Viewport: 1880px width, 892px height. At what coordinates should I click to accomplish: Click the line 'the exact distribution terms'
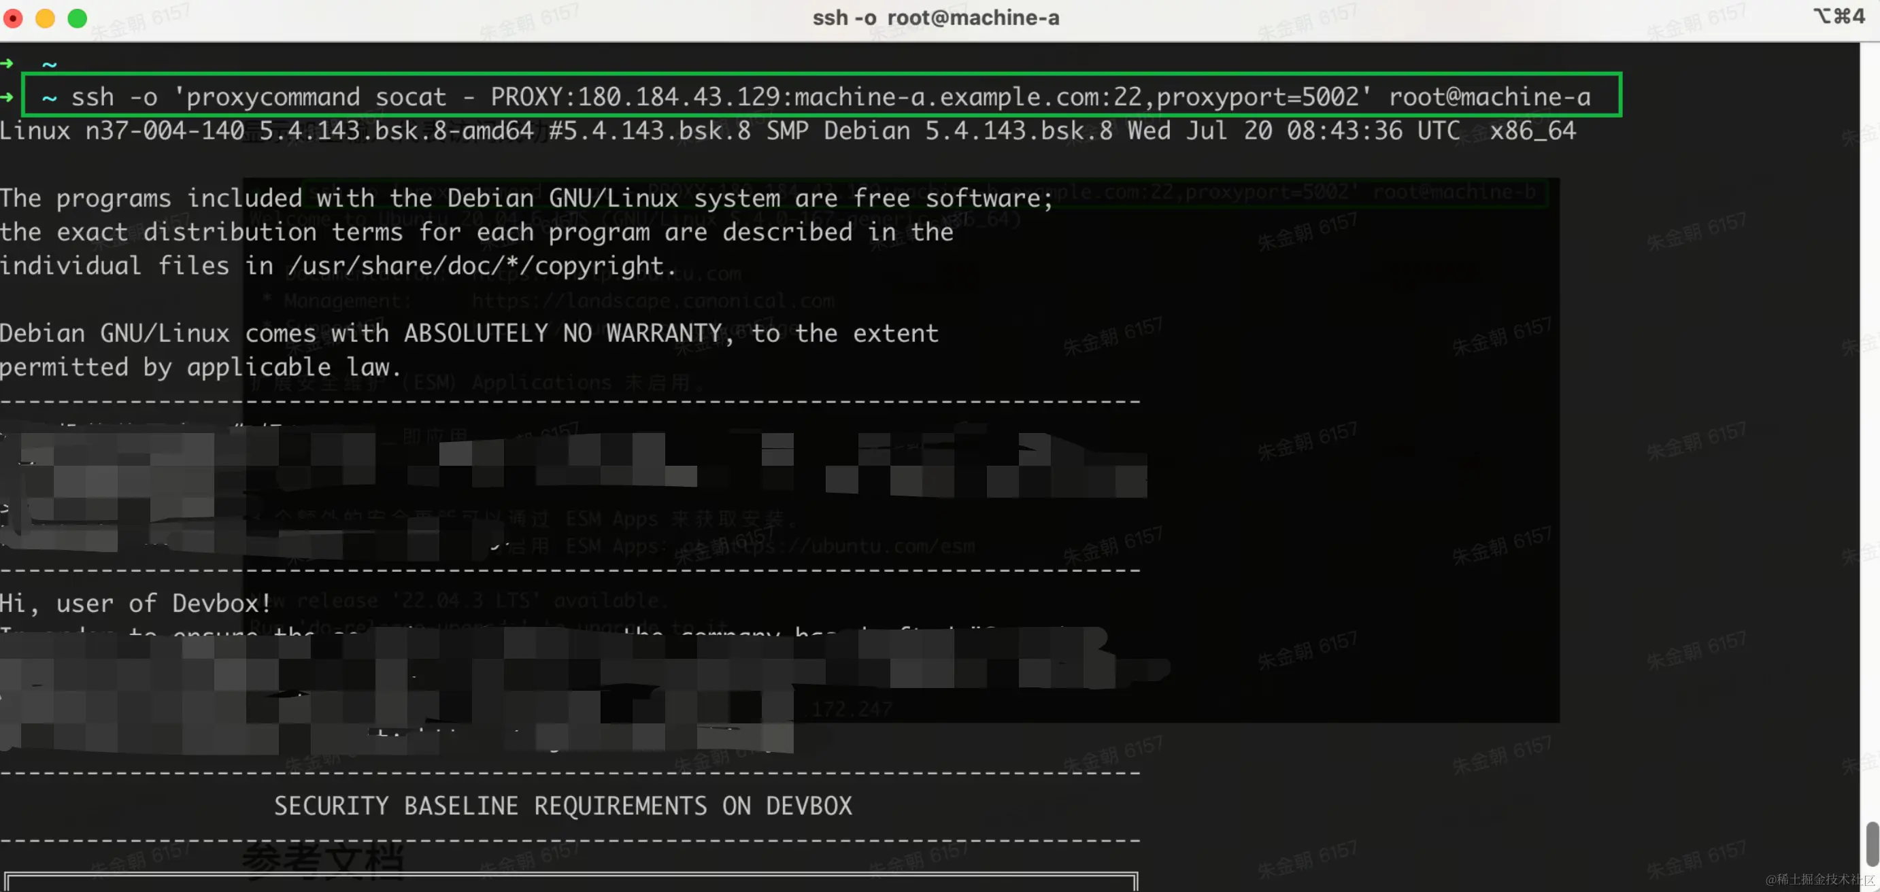[x=477, y=232]
